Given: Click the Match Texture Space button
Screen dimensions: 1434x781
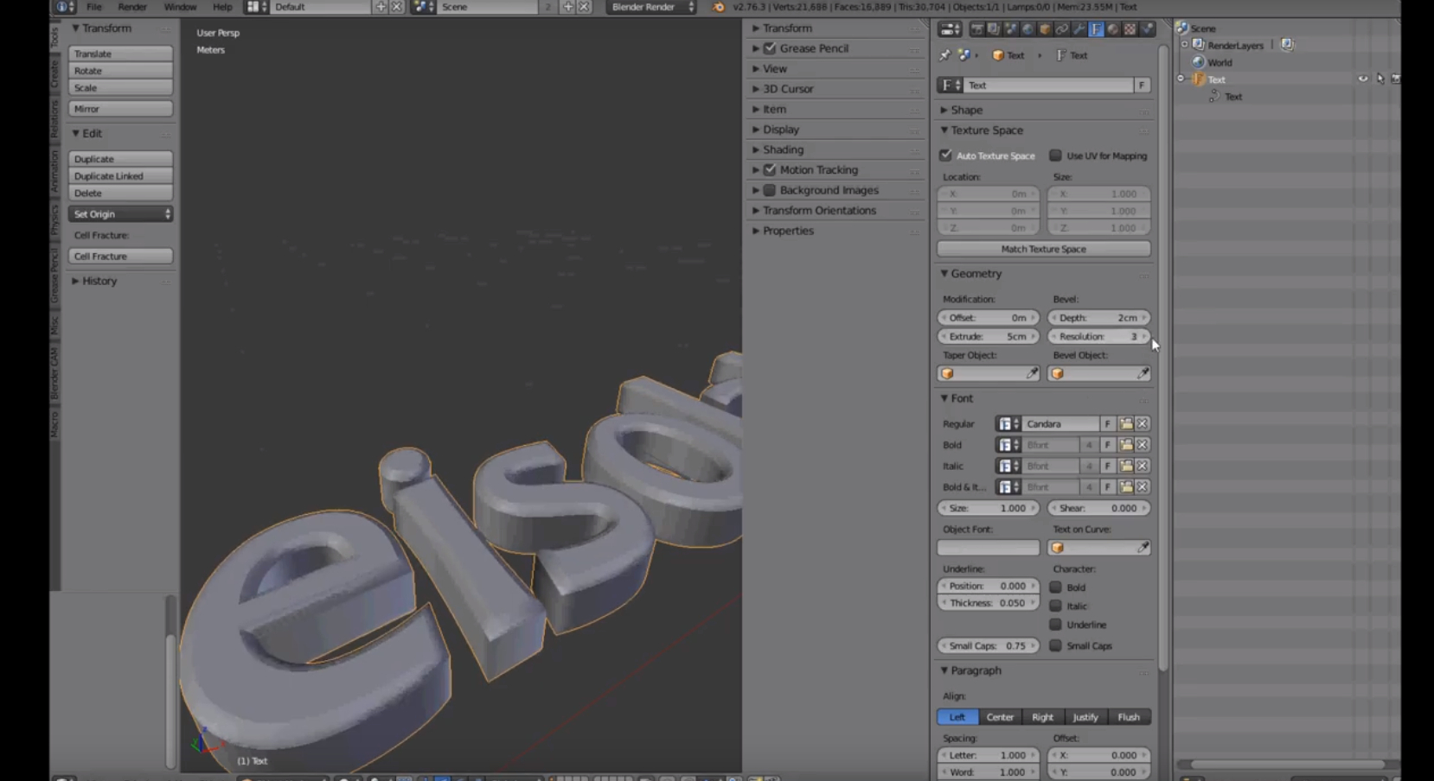Looking at the screenshot, I should 1044,249.
